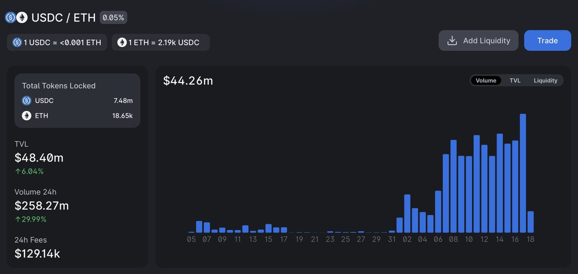Click the 18 date label on chart axis
Image resolution: width=578 pixels, height=274 pixels.
coord(530,239)
